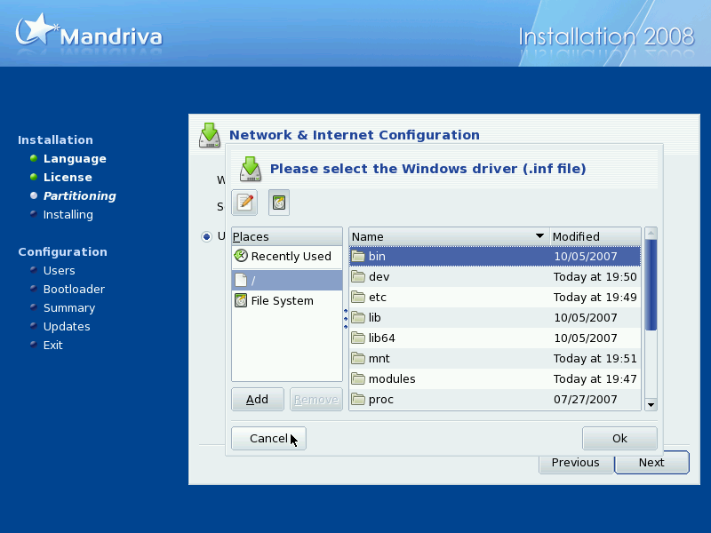Image resolution: width=711 pixels, height=533 pixels.
Task: Click the Exit step in sidebar
Action: 52,346
